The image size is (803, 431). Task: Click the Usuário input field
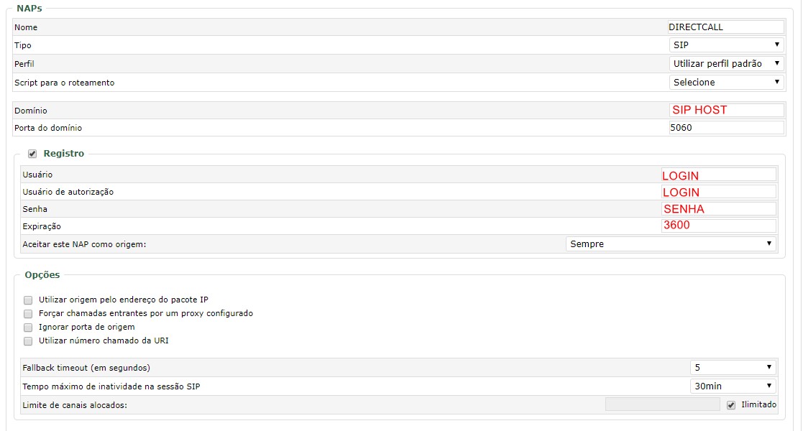718,175
